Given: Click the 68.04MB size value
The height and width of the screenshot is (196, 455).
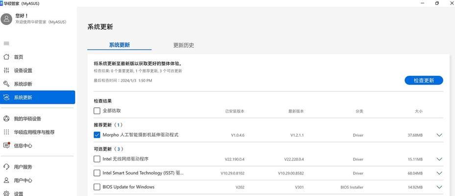Looking at the screenshot, I should (415, 173).
